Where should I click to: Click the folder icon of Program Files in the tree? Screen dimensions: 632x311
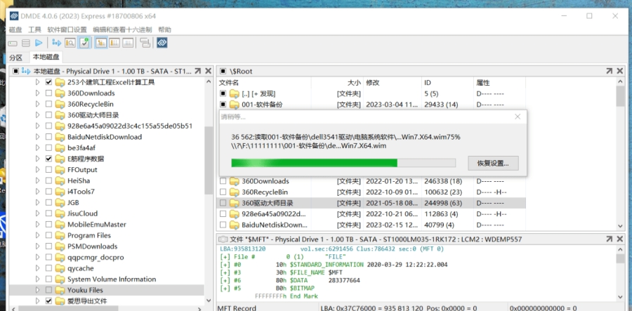60,235
